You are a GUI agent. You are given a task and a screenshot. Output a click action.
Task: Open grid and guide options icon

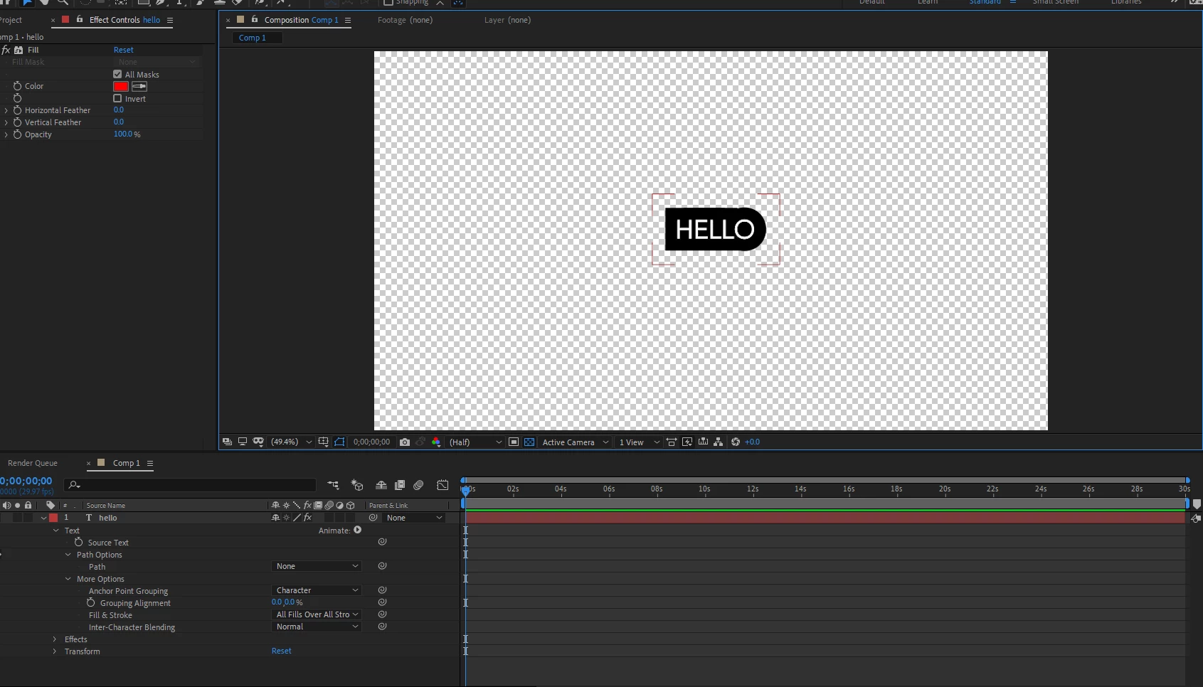[x=324, y=442]
